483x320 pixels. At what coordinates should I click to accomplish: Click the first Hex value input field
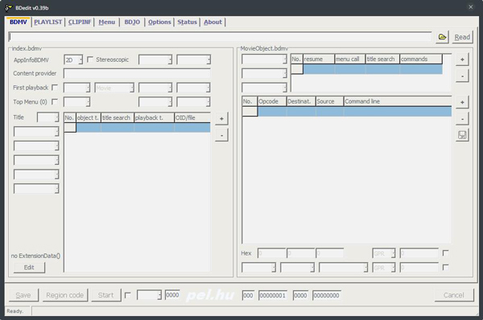click(x=271, y=253)
